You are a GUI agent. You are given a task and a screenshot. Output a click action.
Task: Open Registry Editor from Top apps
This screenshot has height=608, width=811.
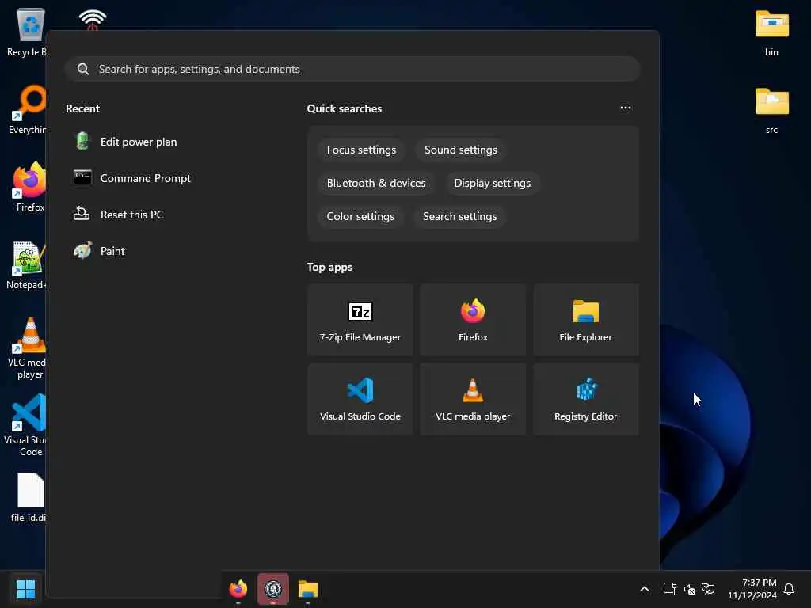pyautogui.click(x=585, y=399)
